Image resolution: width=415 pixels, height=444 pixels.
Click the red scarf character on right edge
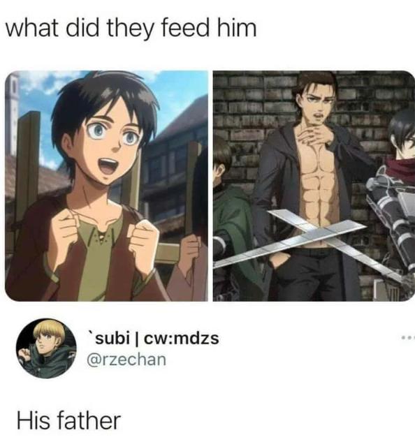point(397,198)
